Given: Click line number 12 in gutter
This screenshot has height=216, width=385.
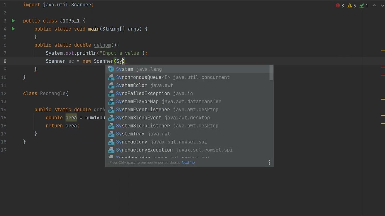Looking at the screenshot, I should tap(4, 94).
